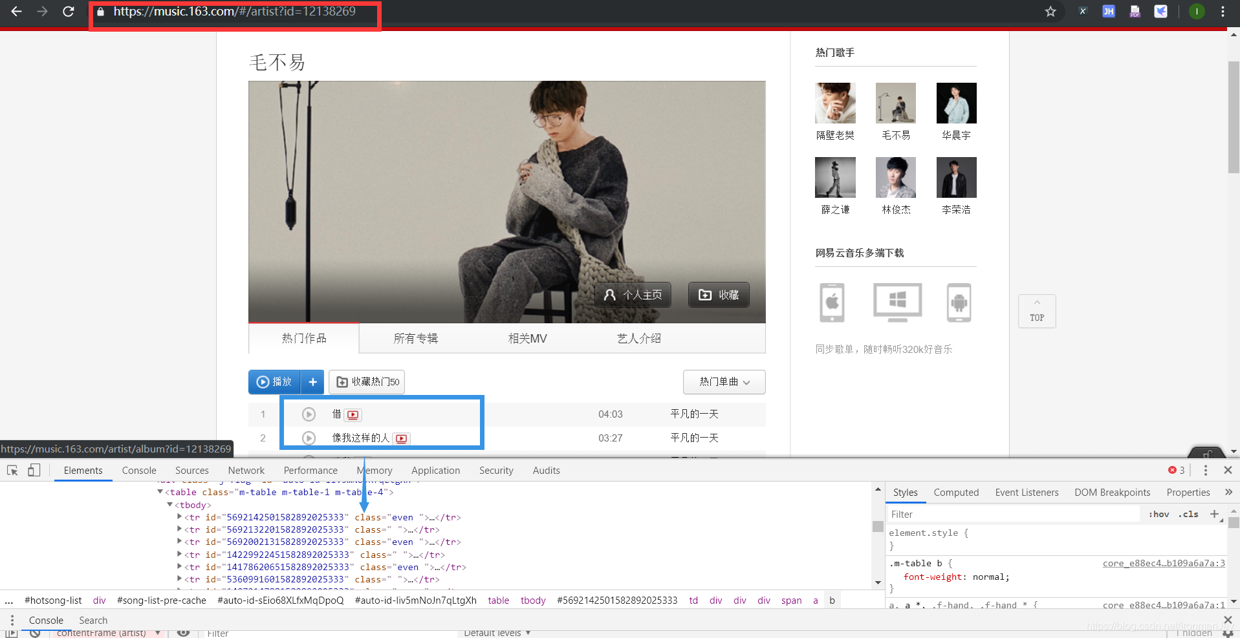Switch to the DevTools Performance tab
1240x638 pixels.
coord(310,471)
